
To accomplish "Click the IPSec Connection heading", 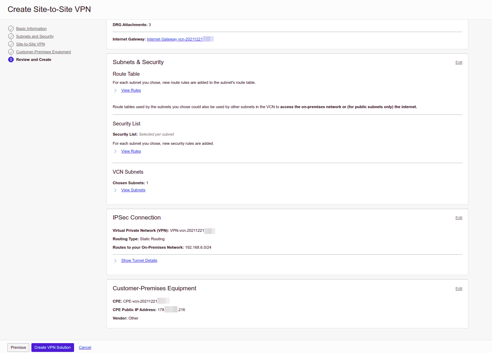I will pos(137,218).
